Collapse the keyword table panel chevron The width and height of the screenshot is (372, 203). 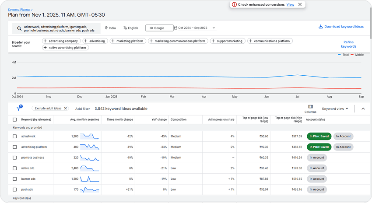[363, 108]
